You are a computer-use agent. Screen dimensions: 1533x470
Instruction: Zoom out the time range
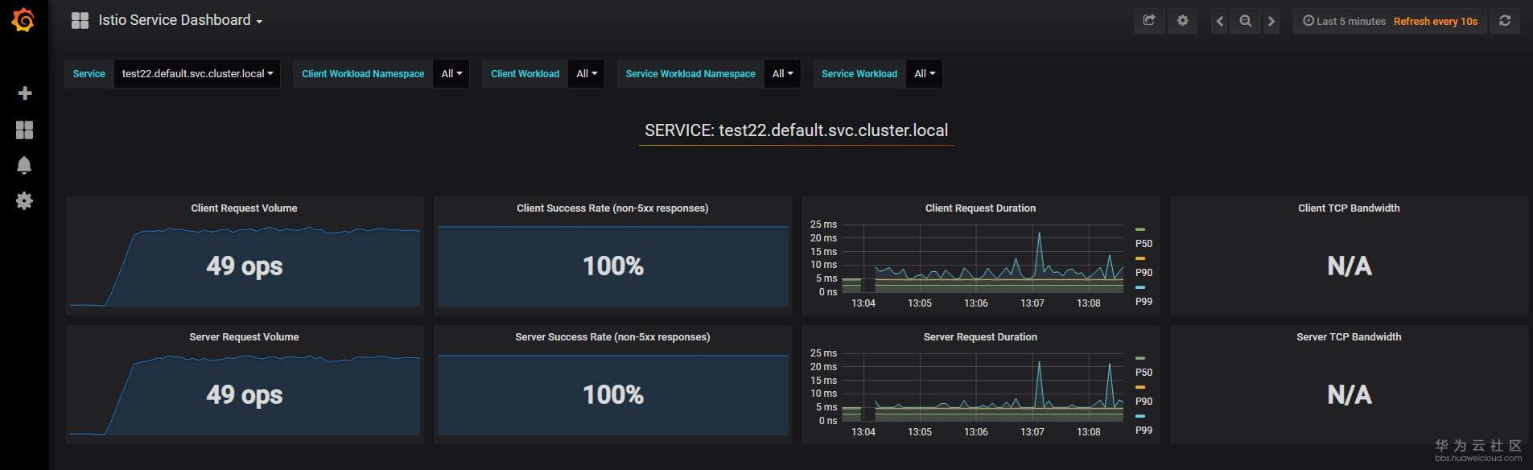pyautogui.click(x=1246, y=22)
